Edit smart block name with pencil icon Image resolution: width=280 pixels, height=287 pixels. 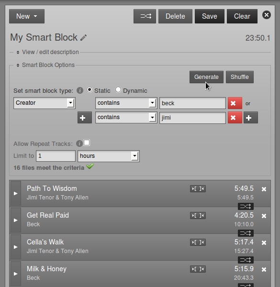[x=83, y=37]
